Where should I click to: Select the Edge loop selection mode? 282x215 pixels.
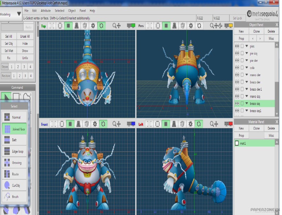pyautogui.click(x=15, y=151)
